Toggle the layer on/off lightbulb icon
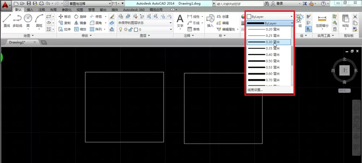 tap(121, 30)
